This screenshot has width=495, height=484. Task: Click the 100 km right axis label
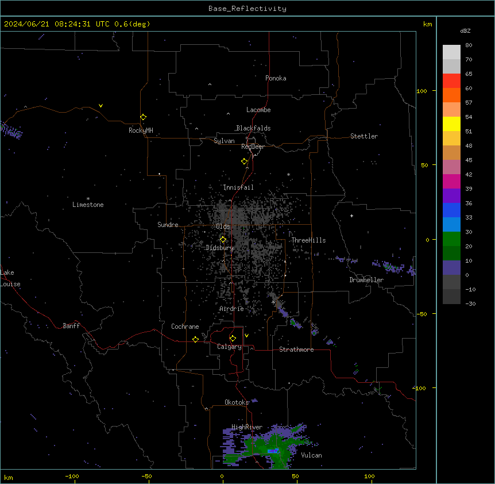421,91
